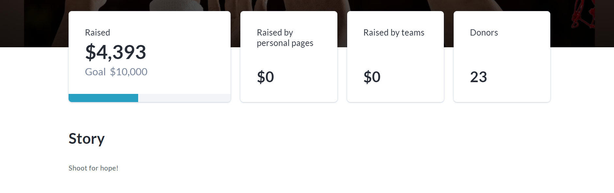
Task: Click the dark banner photo above the cards
Action: click(x=294, y=5)
